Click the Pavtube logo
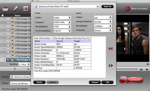This screenshot has height=91, width=150. (136, 9)
